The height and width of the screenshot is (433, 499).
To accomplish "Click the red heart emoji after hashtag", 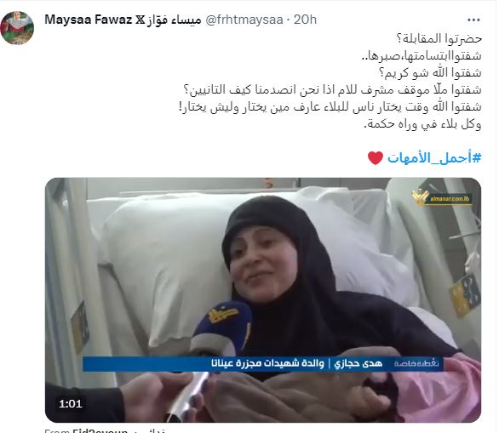I will pyautogui.click(x=376, y=158).
